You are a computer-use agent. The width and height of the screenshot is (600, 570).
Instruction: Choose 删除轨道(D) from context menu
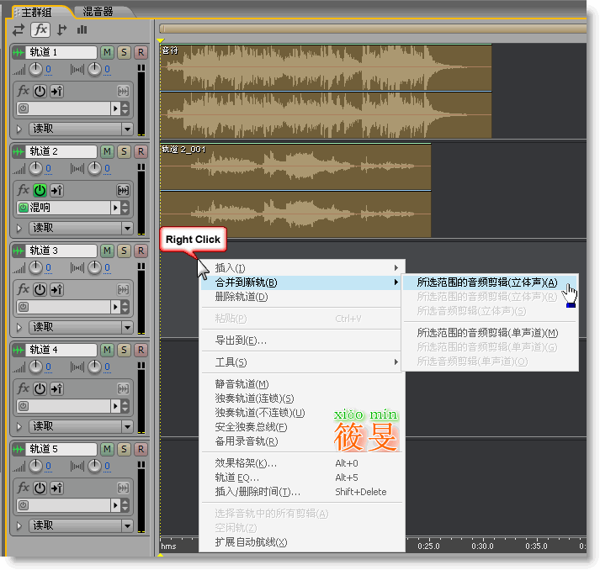coord(242,297)
